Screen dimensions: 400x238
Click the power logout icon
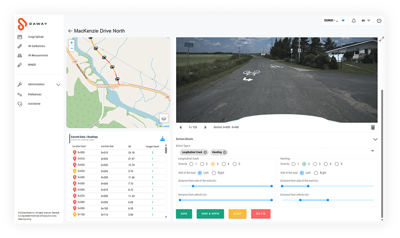point(379,21)
